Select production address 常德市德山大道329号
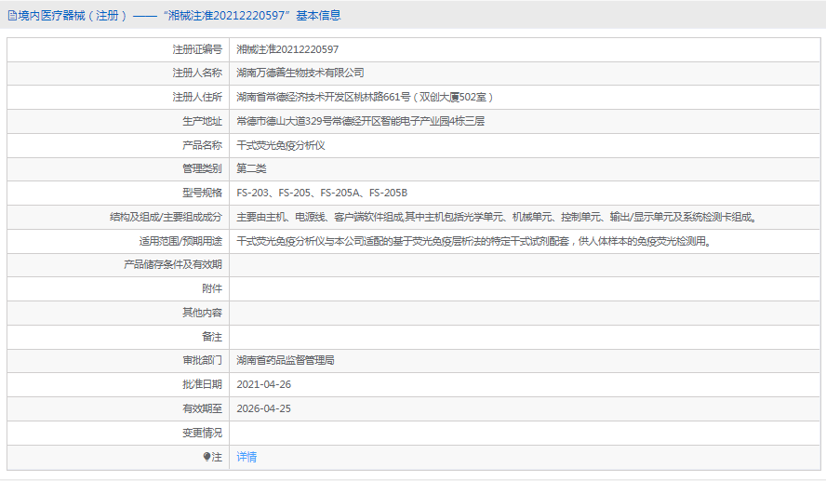The width and height of the screenshot is (826, 481). pos(284,121)
